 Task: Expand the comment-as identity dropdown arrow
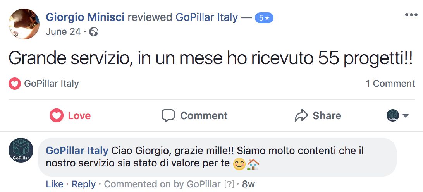[406, 116]
